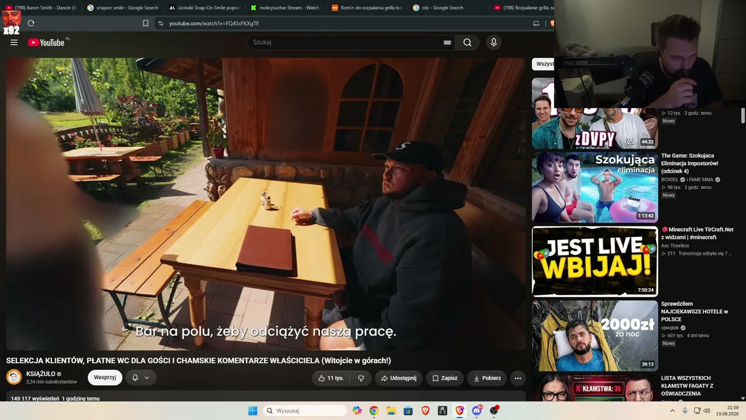Dislike the video with thumbs down
The height and width of the screenshot is (420, 746).
point(361,378)
